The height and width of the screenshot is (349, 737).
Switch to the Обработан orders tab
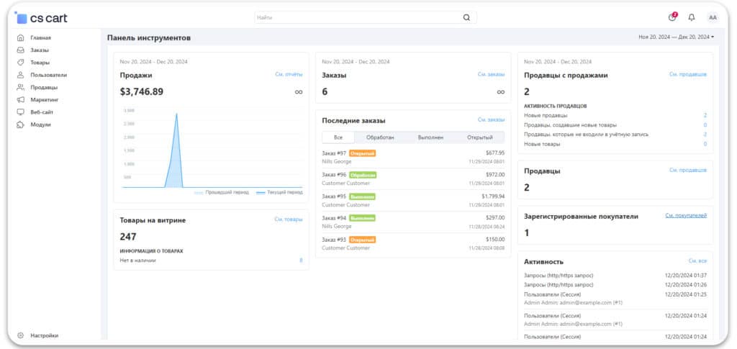(379, 137)
